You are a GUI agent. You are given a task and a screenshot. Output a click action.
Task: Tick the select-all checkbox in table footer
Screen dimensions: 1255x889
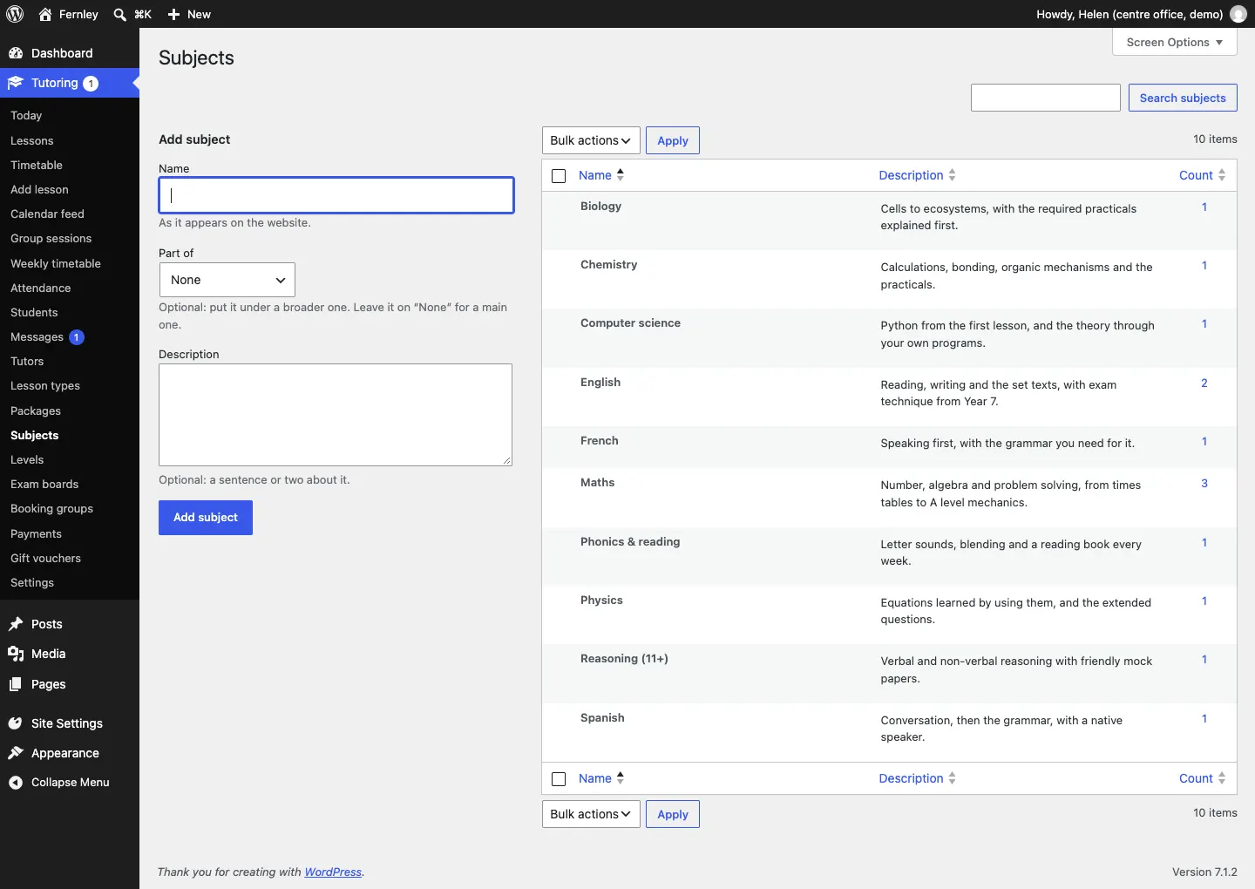click(560, 779)
